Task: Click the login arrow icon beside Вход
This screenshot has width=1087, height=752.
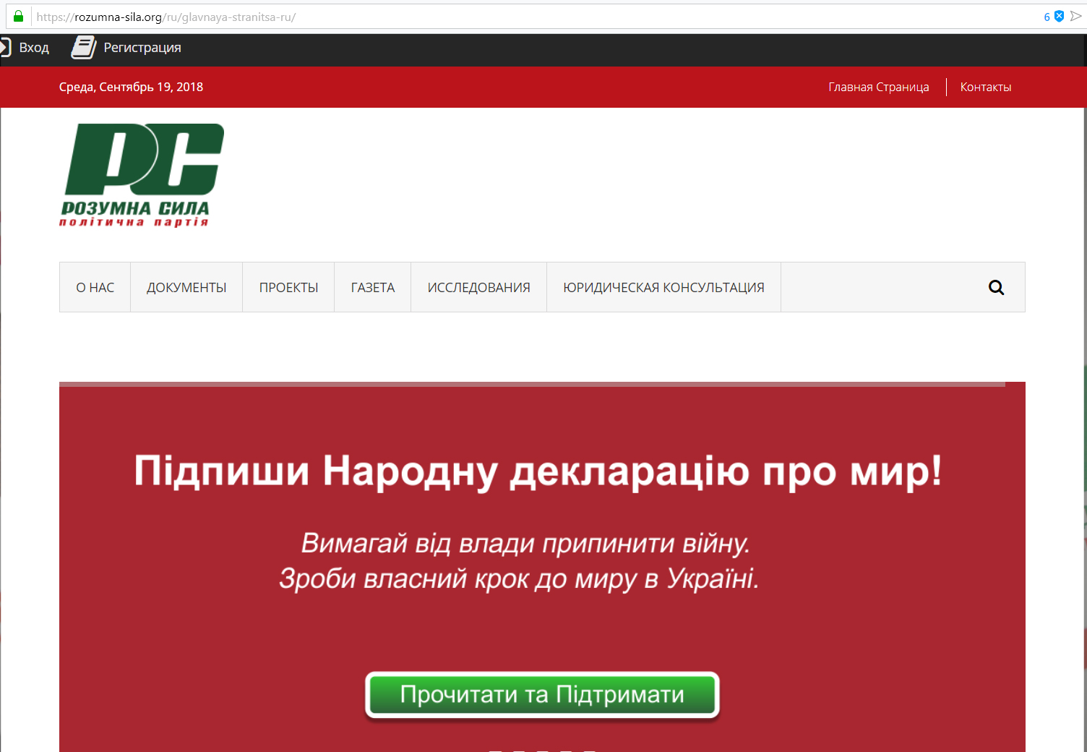Action: [5, 48]
